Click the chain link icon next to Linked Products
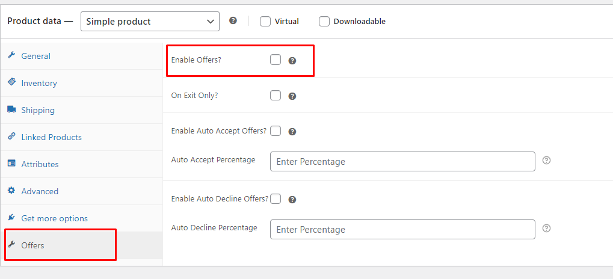This screenshot has height=279, width=613. 11,136
